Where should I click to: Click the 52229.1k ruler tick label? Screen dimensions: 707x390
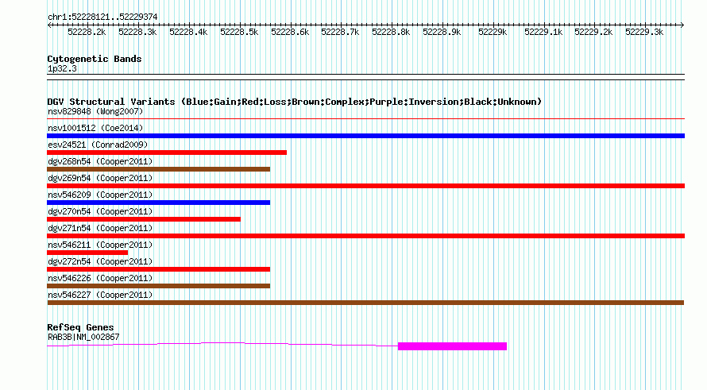(543, 32)
